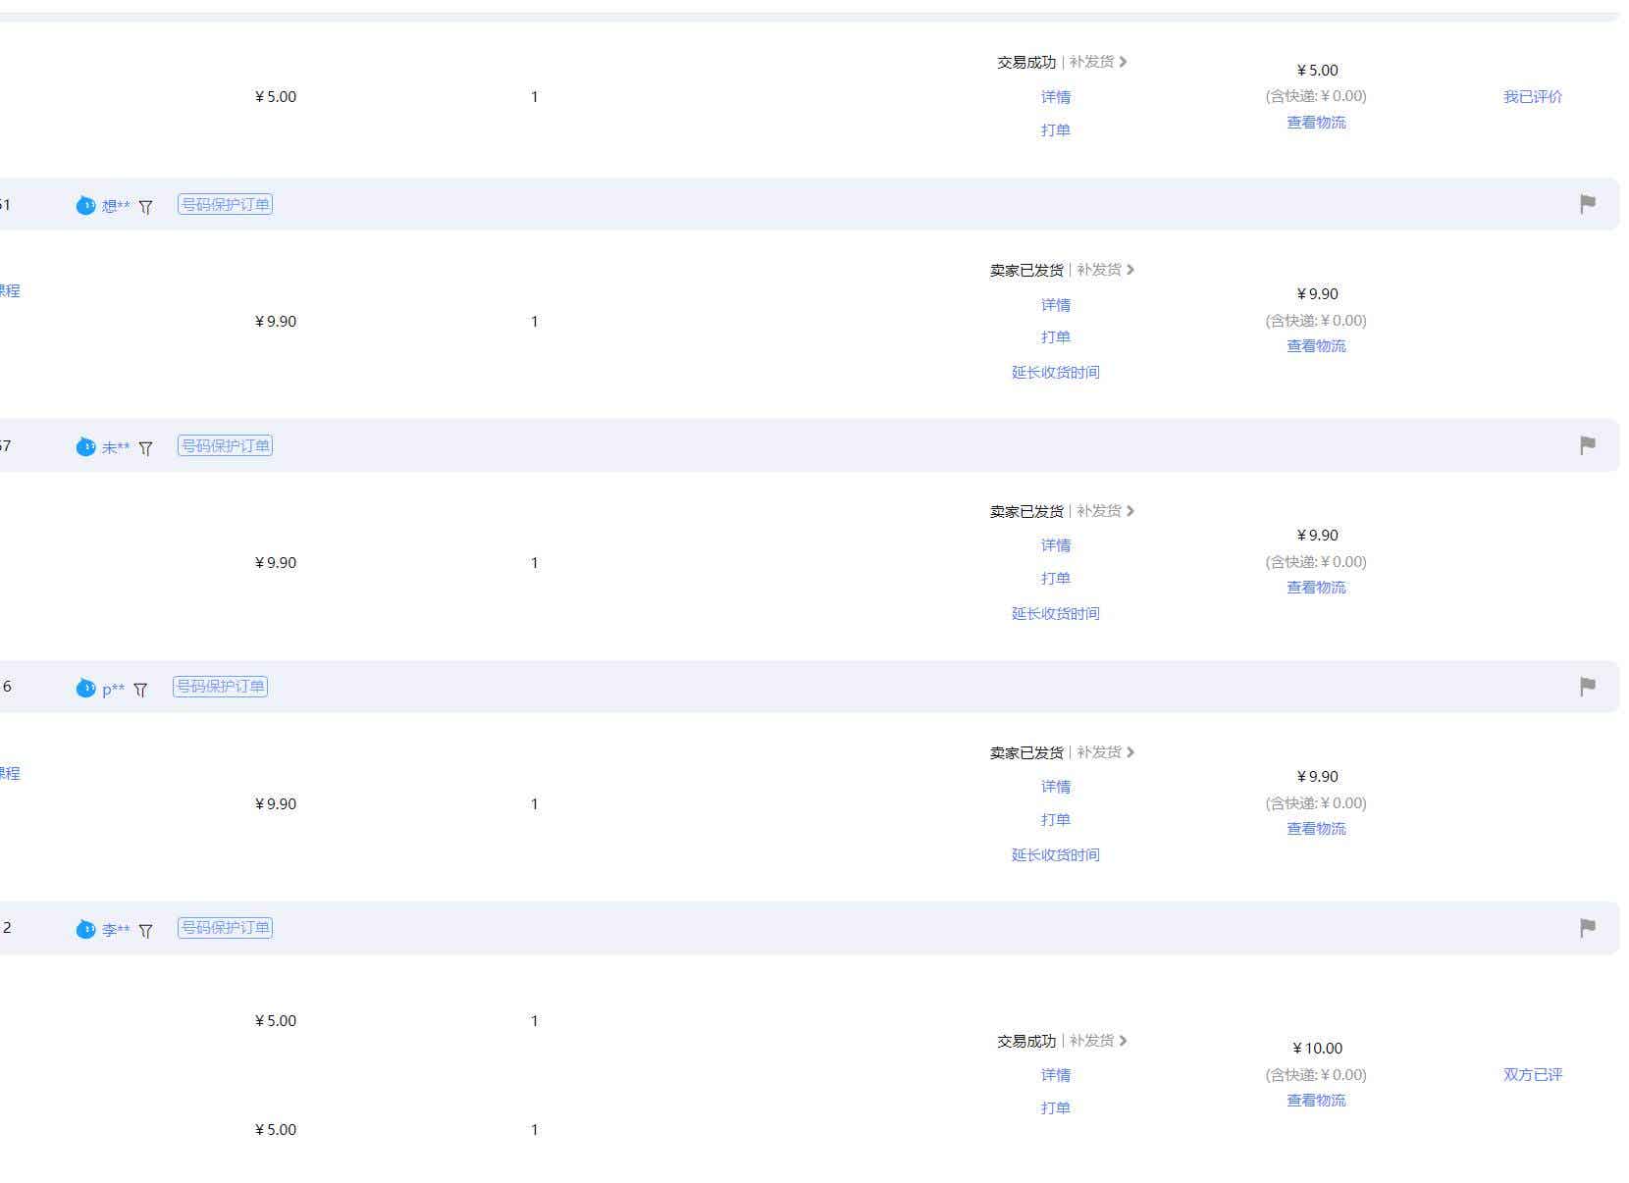Click the flag icon on 李** order row
The width and height of the screenshot is (1629, 1183).
click(1587, 928)
